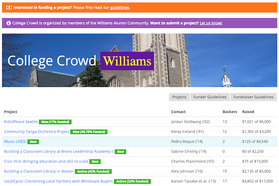
Task: Click the Raised column header
Action: coord(248,112)
